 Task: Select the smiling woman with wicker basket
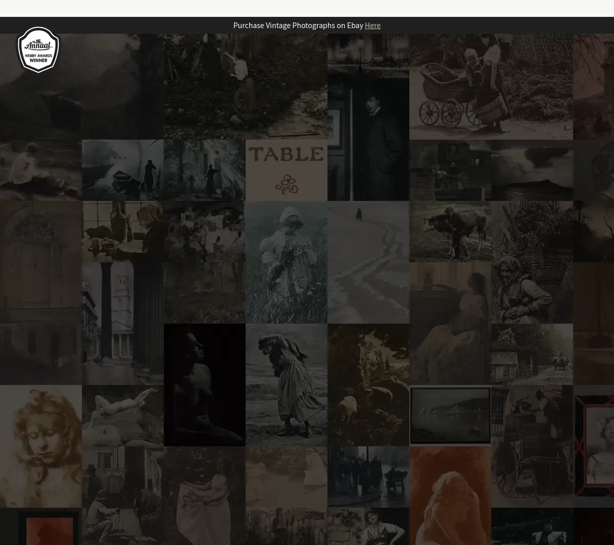[x=532, y=262]
